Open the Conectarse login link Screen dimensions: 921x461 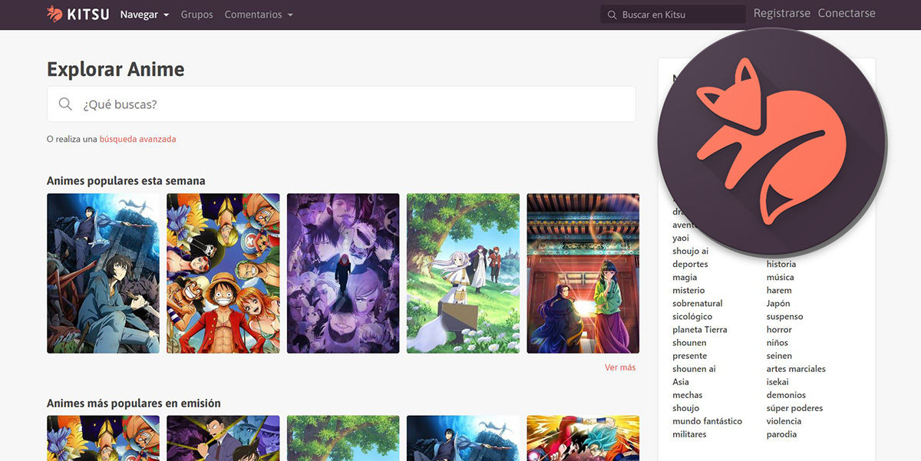pos(847,14)
